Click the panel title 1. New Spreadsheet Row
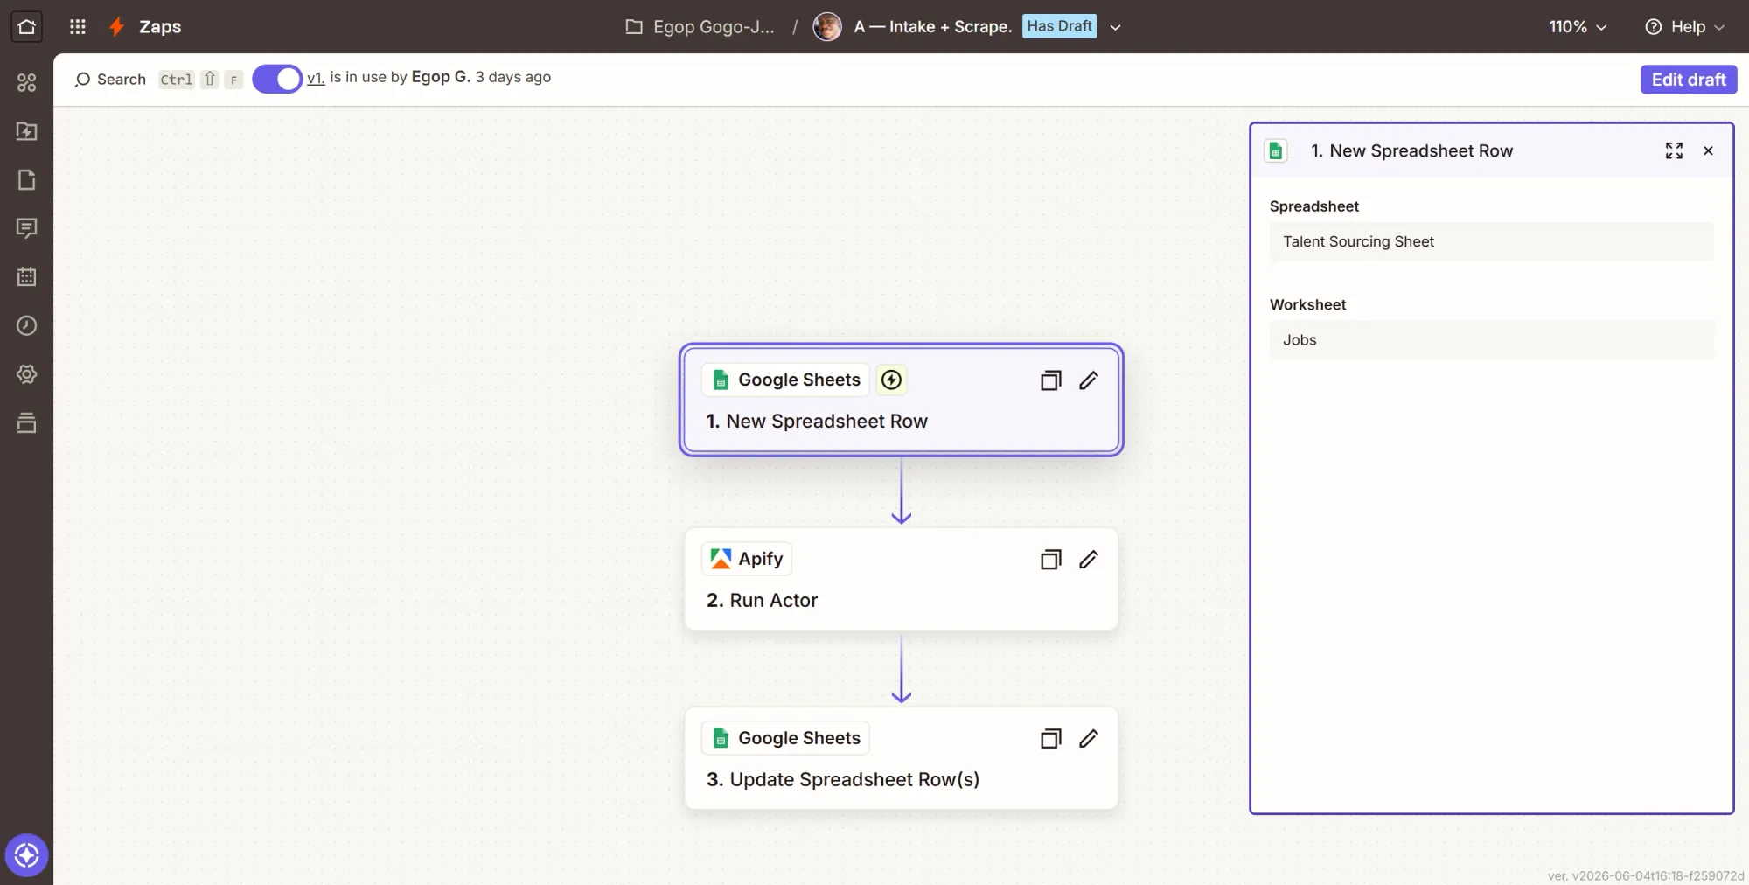1749x885 pixels. [x=1411, y=150]
